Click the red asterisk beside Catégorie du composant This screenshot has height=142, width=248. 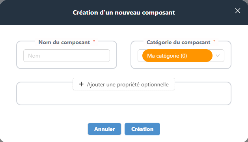[214, 41]
